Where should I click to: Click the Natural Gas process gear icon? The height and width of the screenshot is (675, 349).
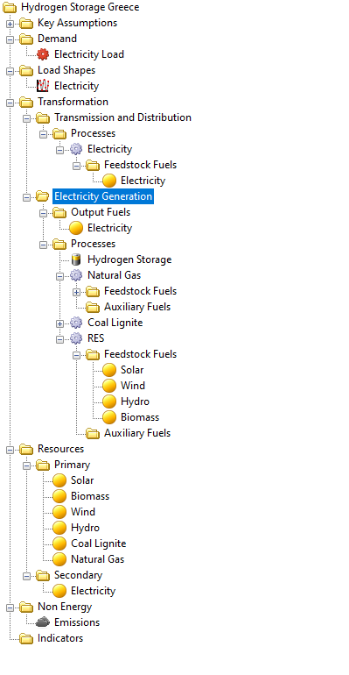point(76,275)
